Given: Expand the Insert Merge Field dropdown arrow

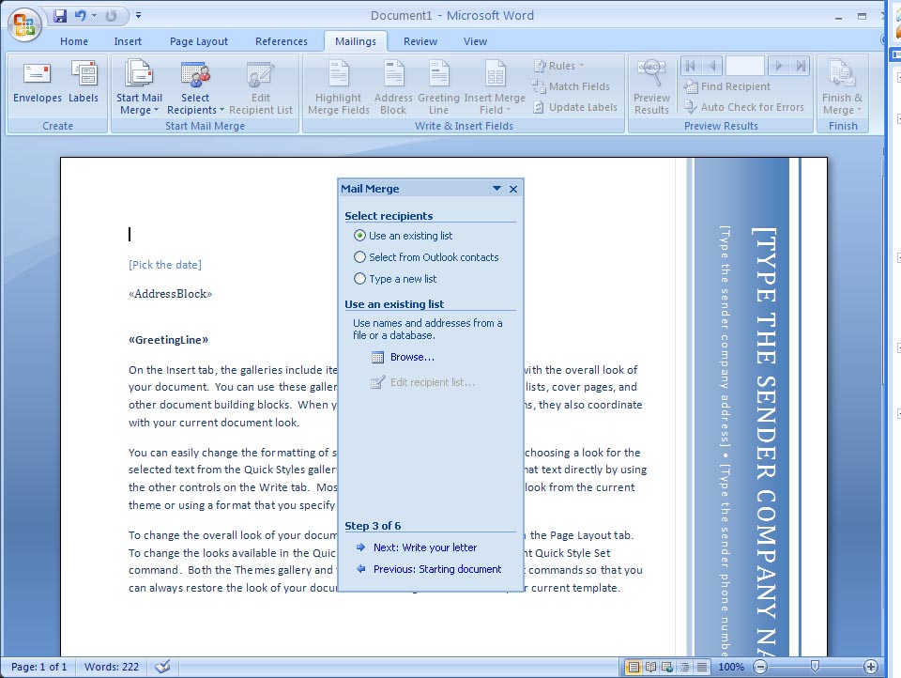Looking at the screenshot, I should click(509, 110).
